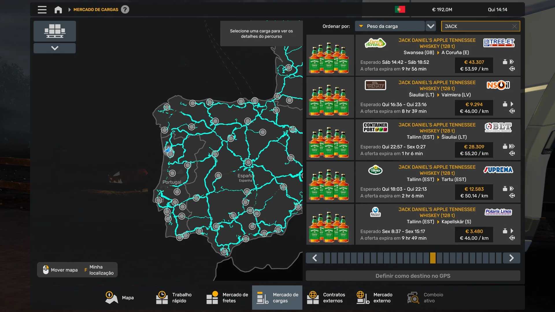Go to home screen icon
Image resolution: width=555 pixels, height=312 pixels.
tap(58, 10)
